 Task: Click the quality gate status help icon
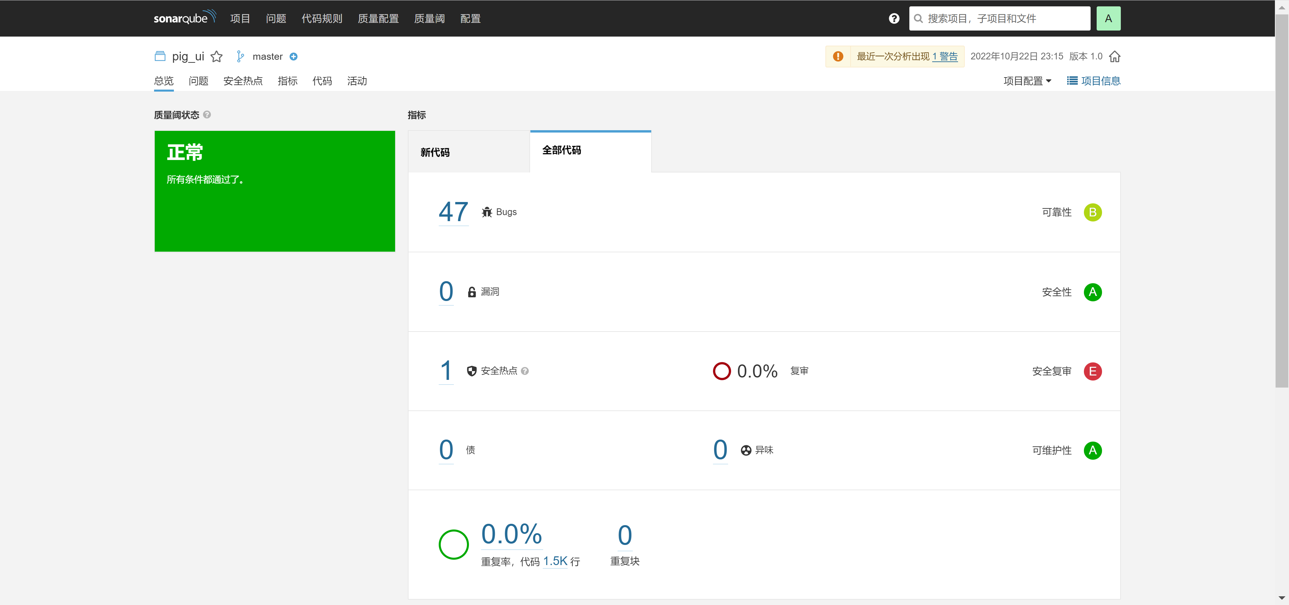click(x=207, y=114)
